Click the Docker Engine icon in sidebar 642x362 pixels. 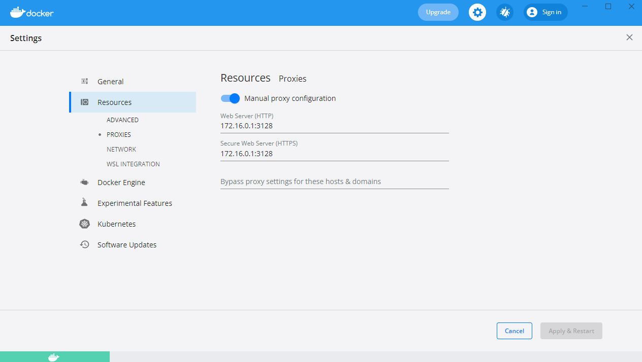tap(85, 182)
